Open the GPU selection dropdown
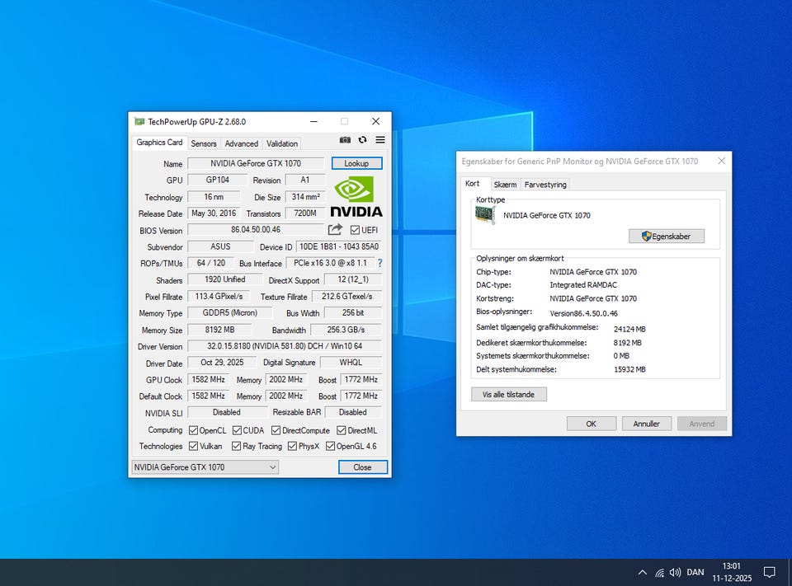 tap(205, 467)
